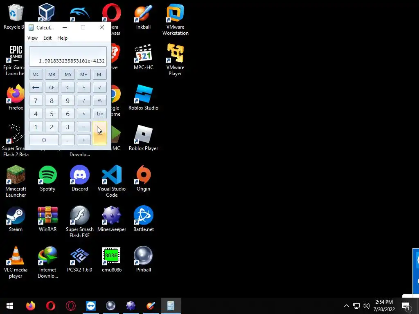Click the plus-minus sign button

83,87
